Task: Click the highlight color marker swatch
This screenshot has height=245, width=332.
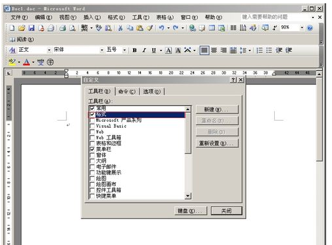Action: pyautogui.click(x=12, y=62)
